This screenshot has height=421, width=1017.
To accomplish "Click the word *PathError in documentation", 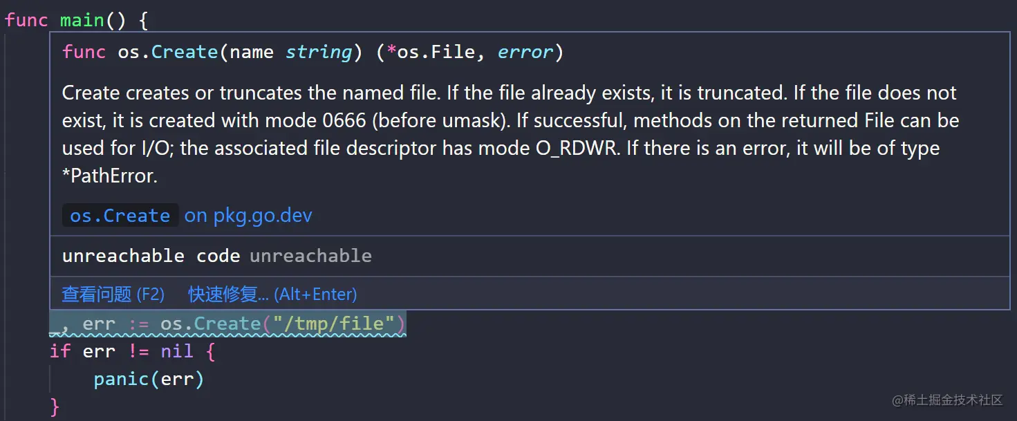I will [109, 176].
